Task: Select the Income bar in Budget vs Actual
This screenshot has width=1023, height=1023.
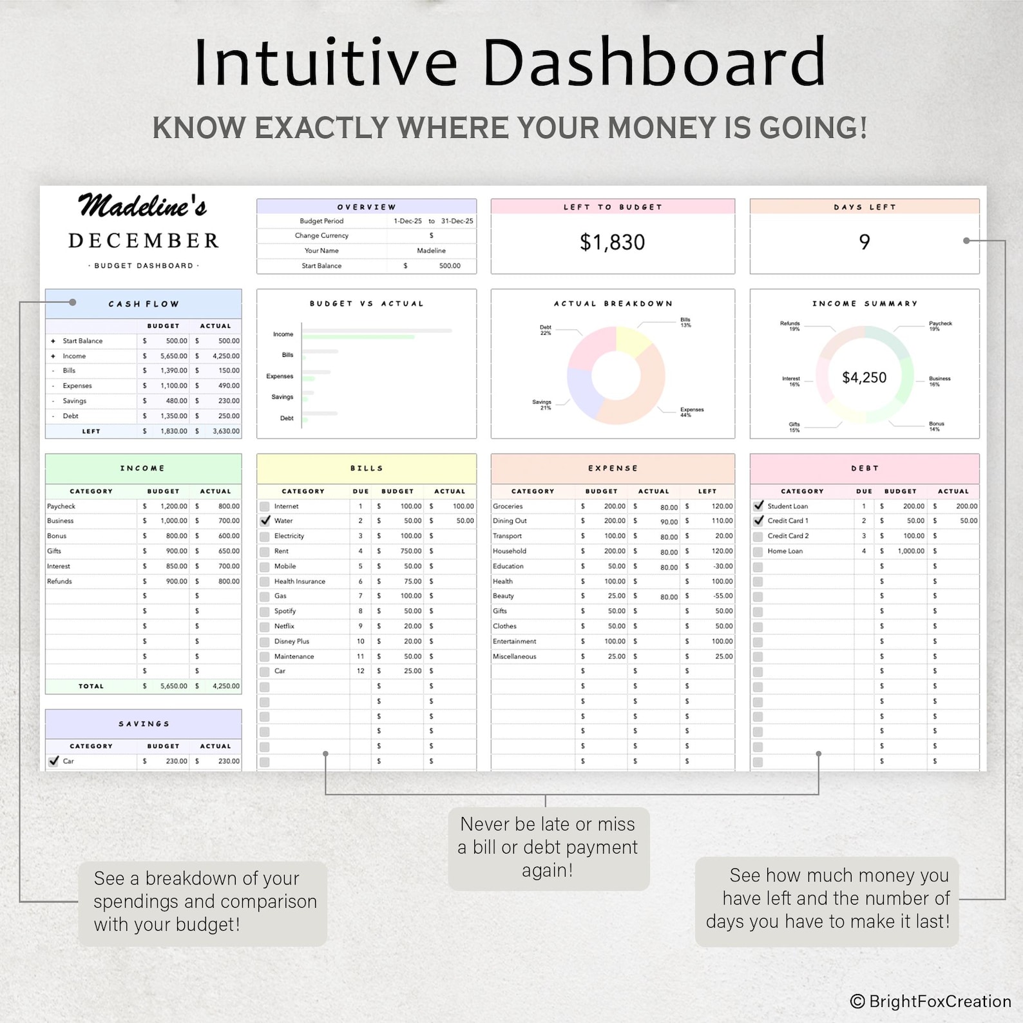Action: pos(377,334)
